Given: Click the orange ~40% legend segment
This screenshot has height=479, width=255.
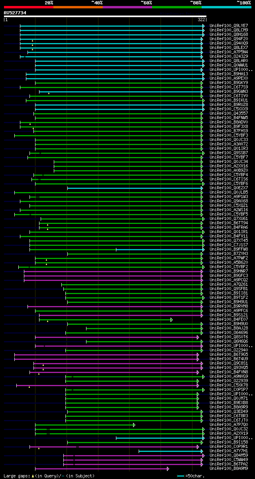Looking at the screenshot, I should [78, 7].
